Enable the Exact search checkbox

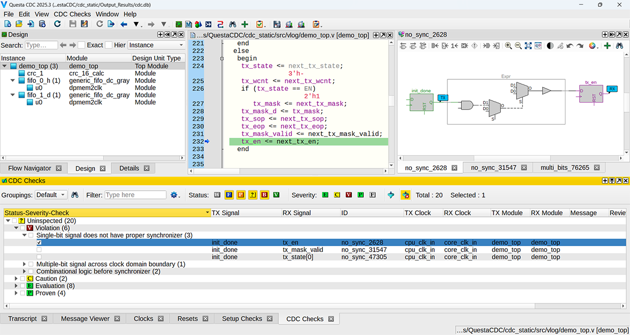pyautogui.click(x=81, y=45)
